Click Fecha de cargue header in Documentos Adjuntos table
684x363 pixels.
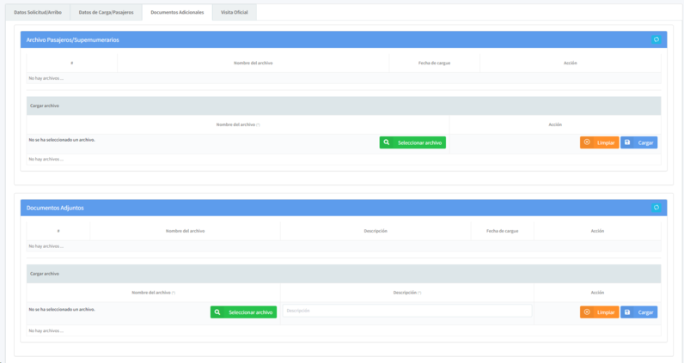coord(502,231)
